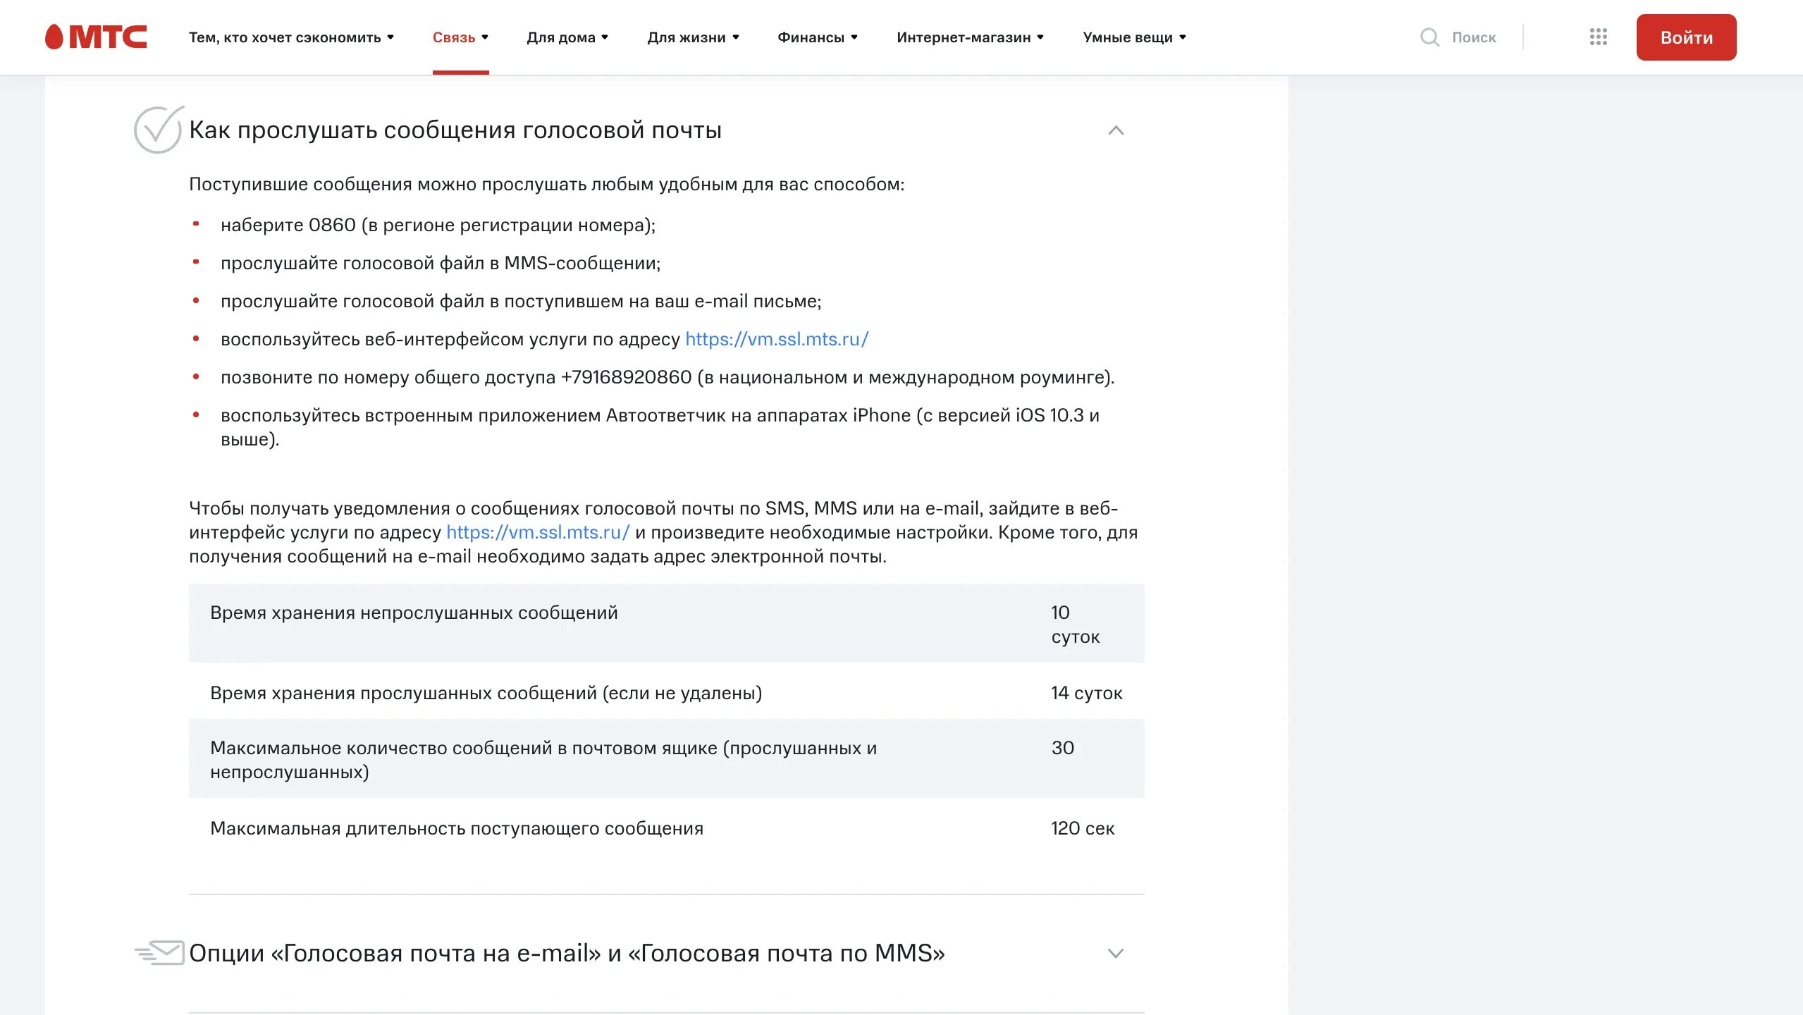This screenshot has width=1803, height=1015.
Task: Click the line 'Поступившие сообщения можно прослушать'
Action: [546, 184]
